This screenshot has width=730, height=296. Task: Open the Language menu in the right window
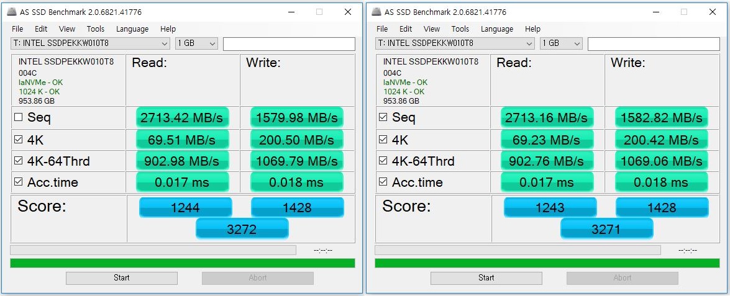(497, 29)
